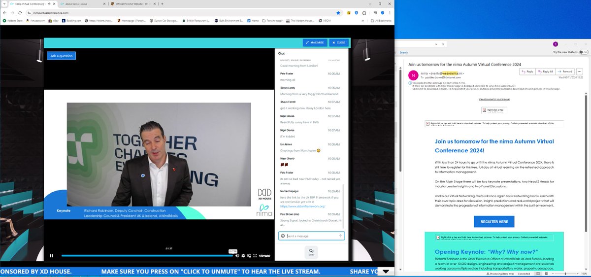This screenshot has height=277, width=591.
Task: Seek on the video progress bar
Action: click(x=147, y=255)
